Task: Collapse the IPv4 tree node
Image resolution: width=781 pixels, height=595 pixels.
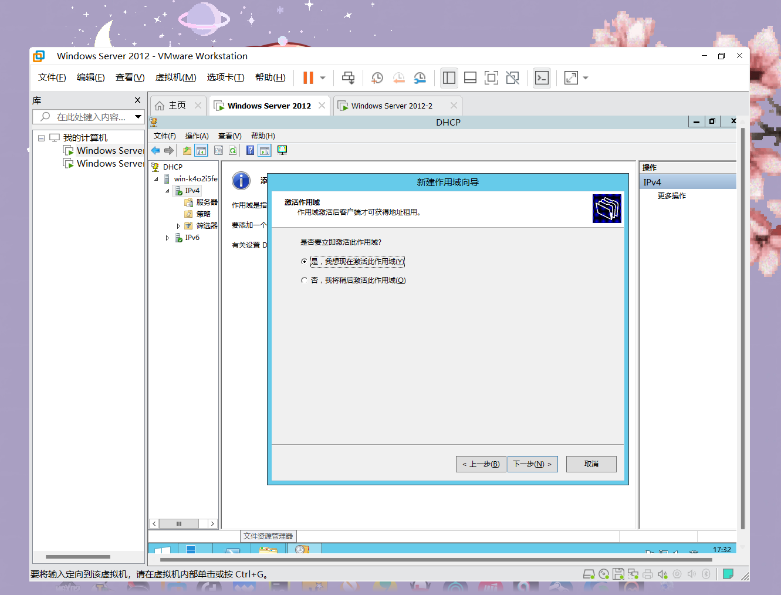Action: coord(167,191)
